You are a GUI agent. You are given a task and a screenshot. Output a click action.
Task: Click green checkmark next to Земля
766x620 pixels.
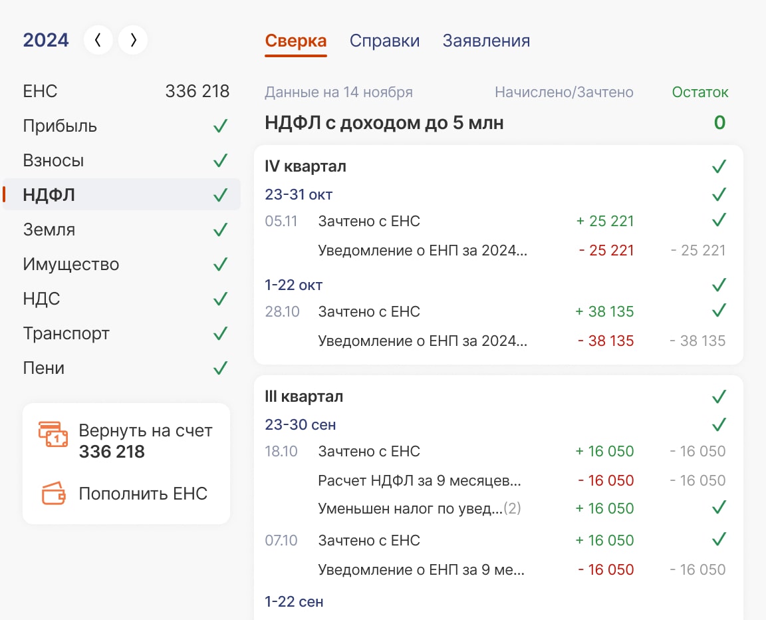click(x=220, y=230)
